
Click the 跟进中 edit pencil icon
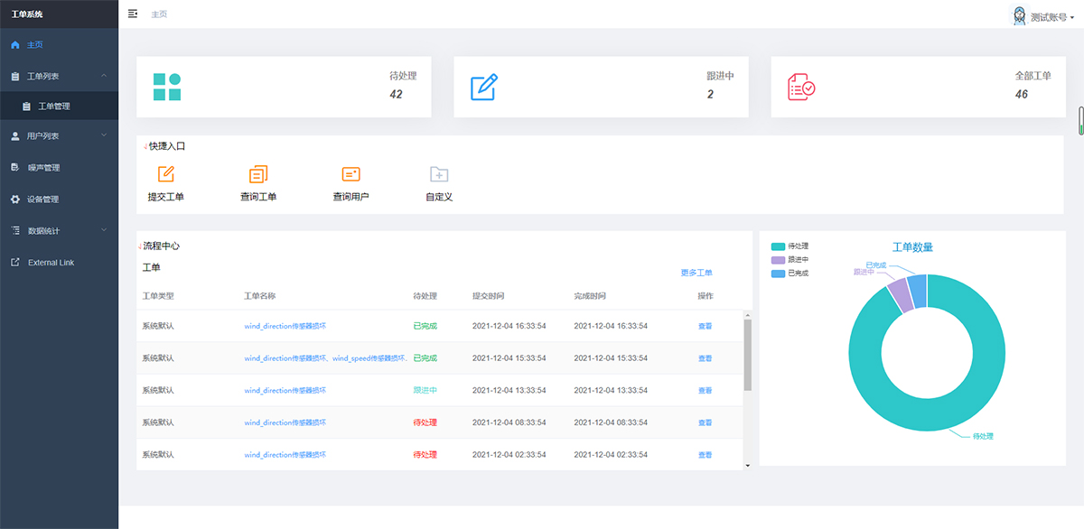click(x=484, y=87)
